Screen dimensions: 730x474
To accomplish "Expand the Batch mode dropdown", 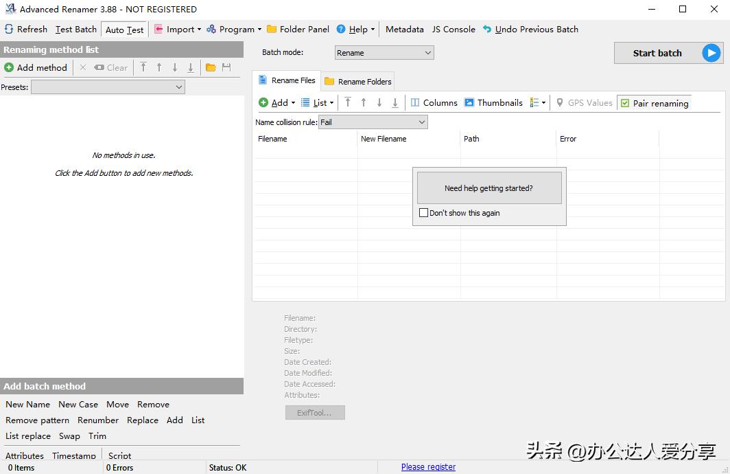I will [x=384, y=53].
